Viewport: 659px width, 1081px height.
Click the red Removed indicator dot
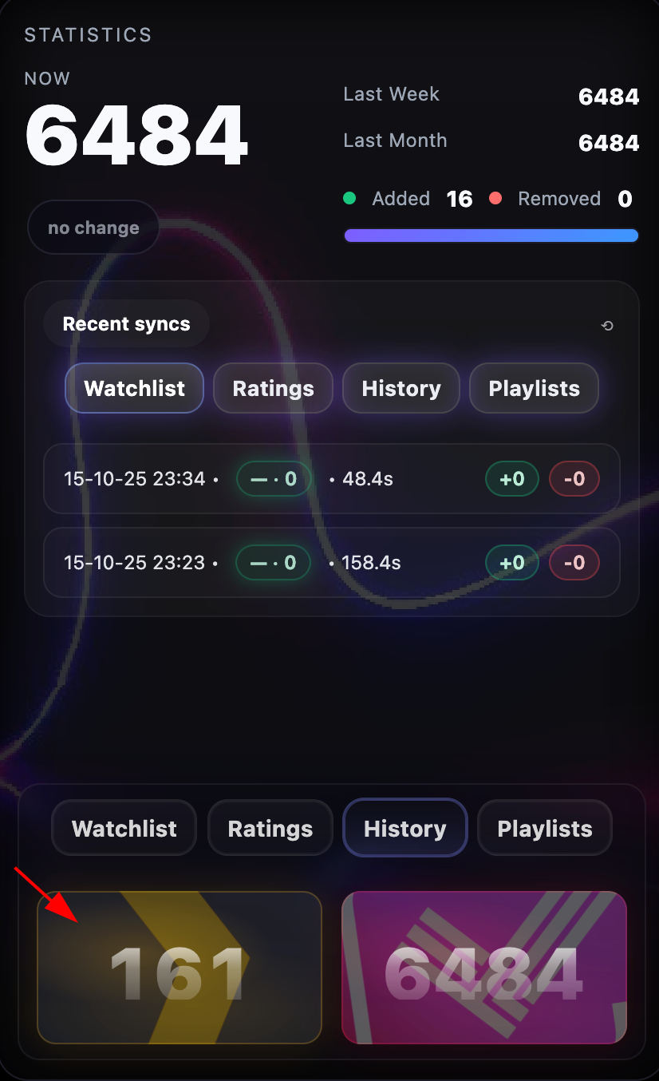495,198
